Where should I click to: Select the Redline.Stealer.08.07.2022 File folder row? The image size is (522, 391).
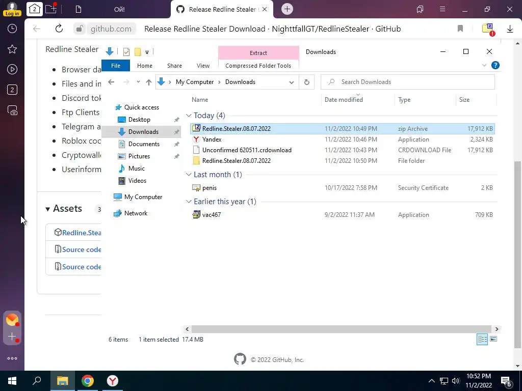point(343,160)
